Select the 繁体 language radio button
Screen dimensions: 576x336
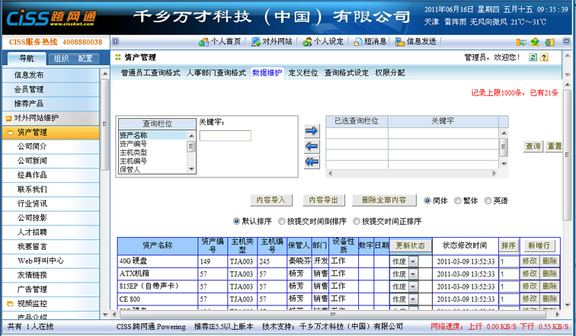tap(458, 201)
